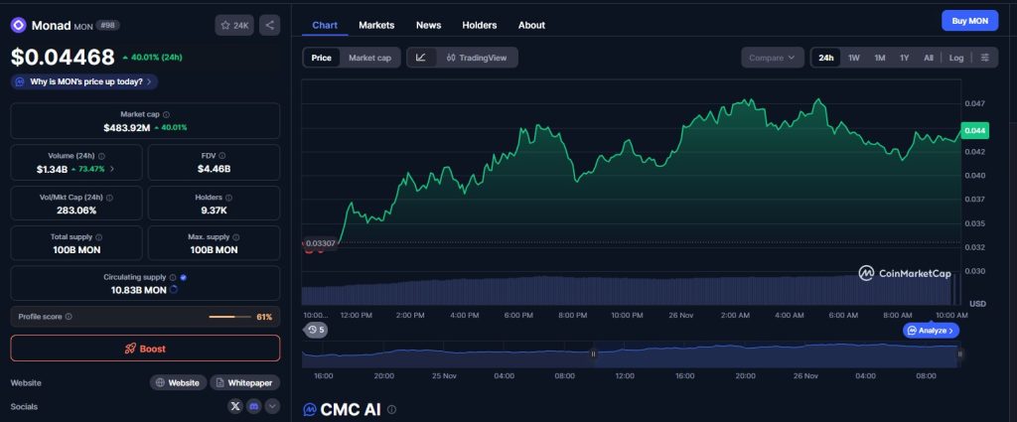Switch to TradingView chart mode

coord(477,58)
